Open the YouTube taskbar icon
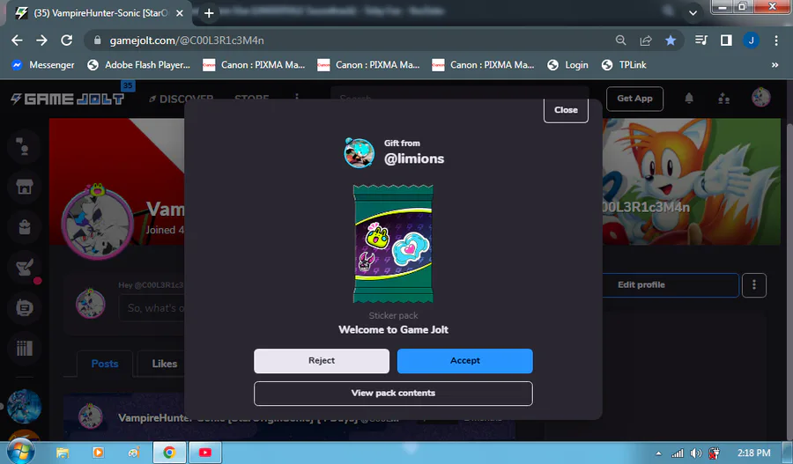This screenshot has height=464, width=793. pos(204,453)
